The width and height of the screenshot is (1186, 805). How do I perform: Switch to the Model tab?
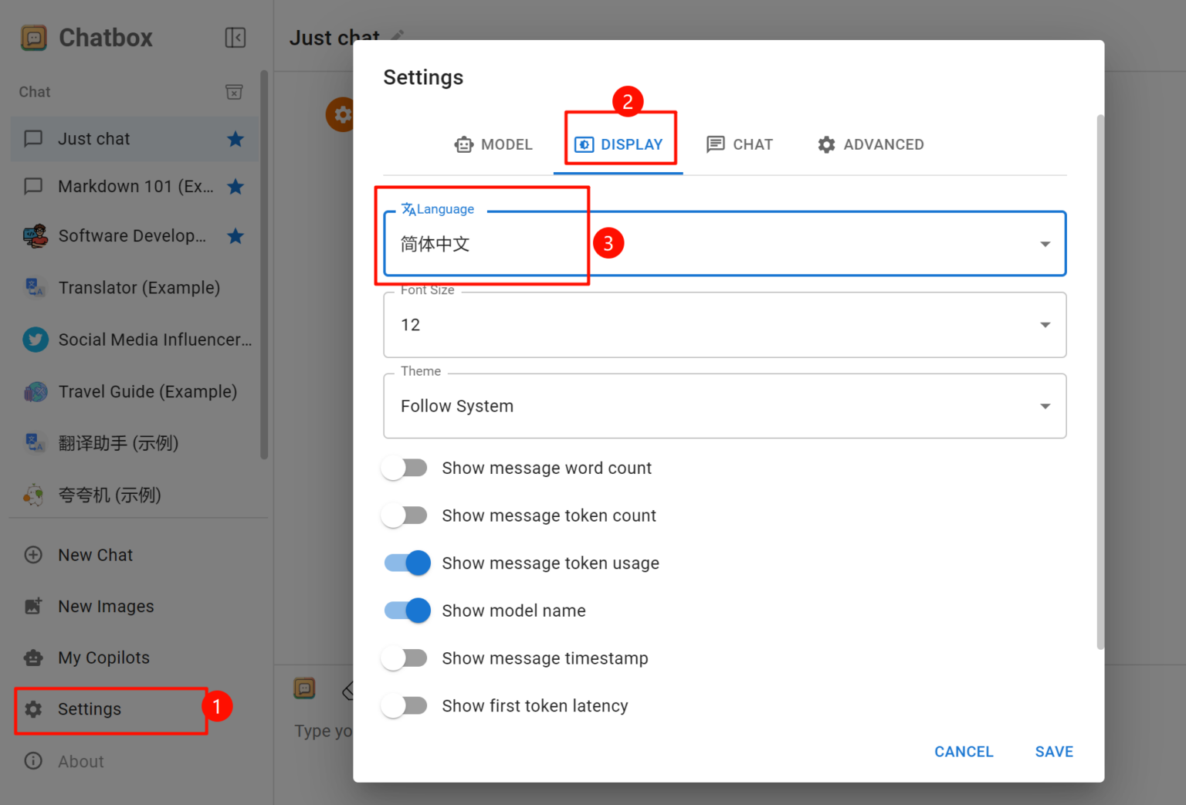[x=494, y=144]
